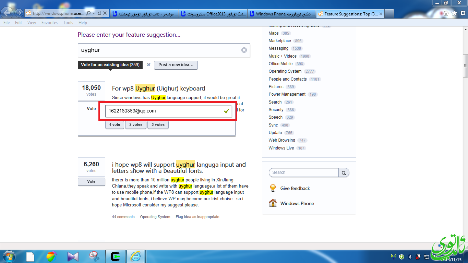This screenshot has width=468, height=263.
Task: Click the browser Back arrow button
Action: 7,13
